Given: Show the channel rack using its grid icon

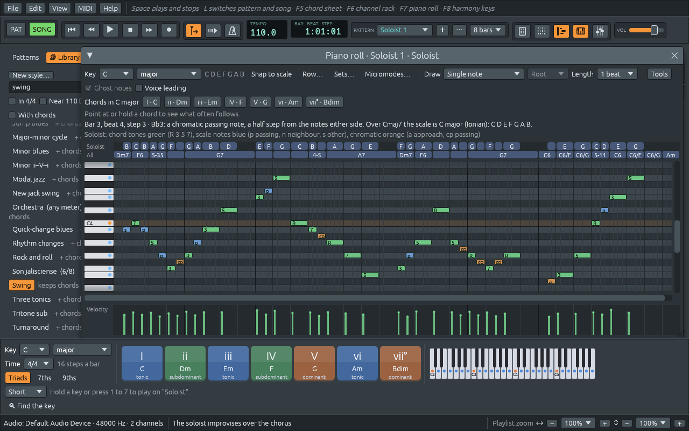Looking at the screenshot, I should click(x=542, y=31).
